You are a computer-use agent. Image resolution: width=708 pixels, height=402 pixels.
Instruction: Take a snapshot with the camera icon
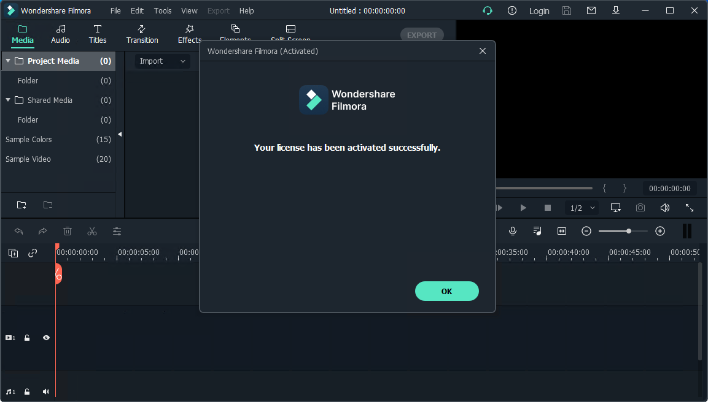pyautogui.click(x=640, y=208)
